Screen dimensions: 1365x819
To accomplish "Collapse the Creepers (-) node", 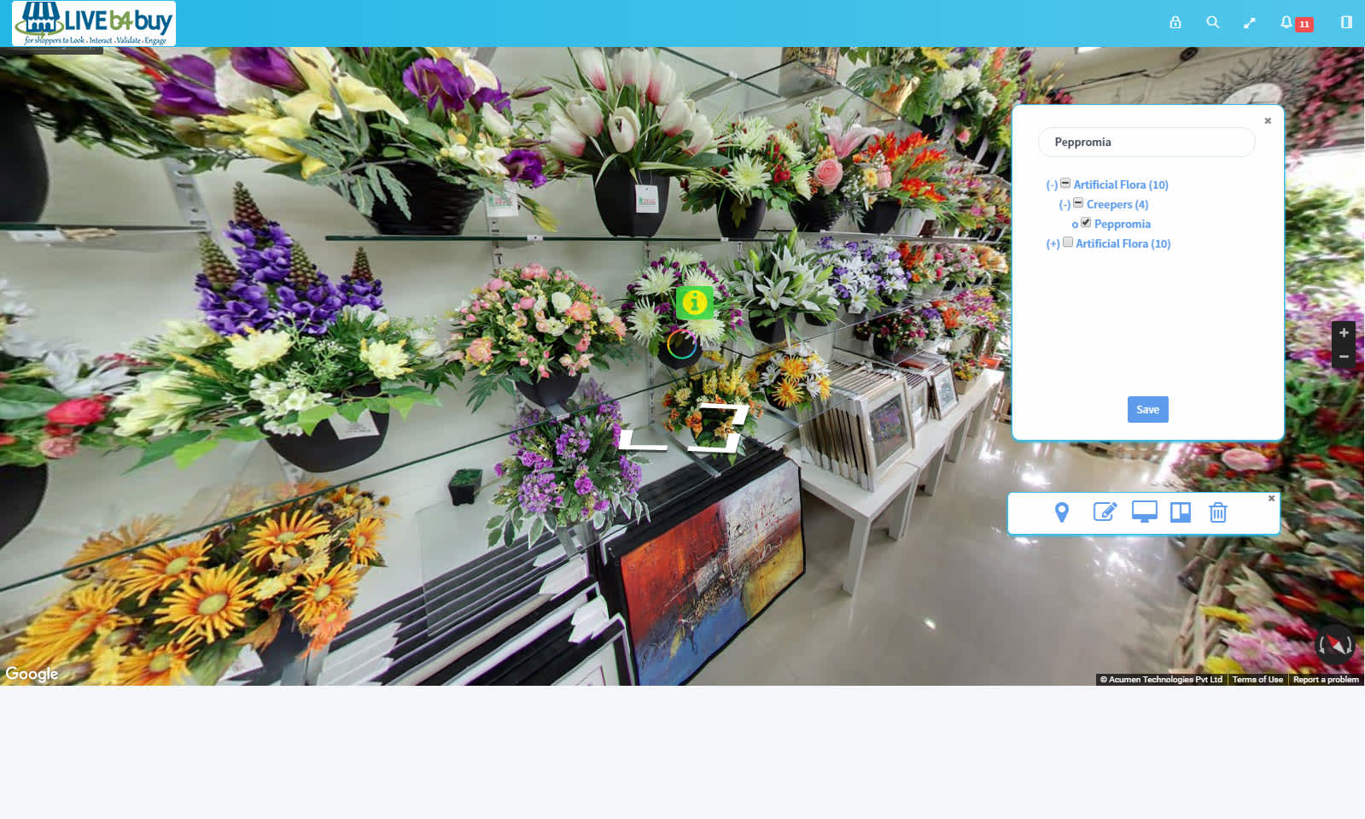I will (x=1065, y=204).
